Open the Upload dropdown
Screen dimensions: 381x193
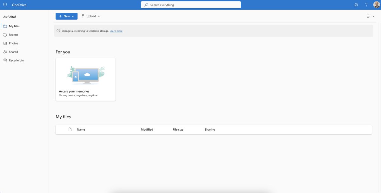coord(91,16)
